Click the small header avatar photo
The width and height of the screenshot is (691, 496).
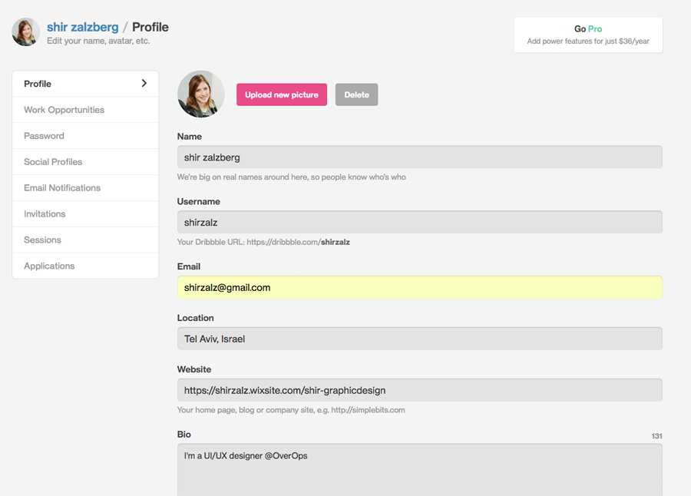[x=25, y=32]
